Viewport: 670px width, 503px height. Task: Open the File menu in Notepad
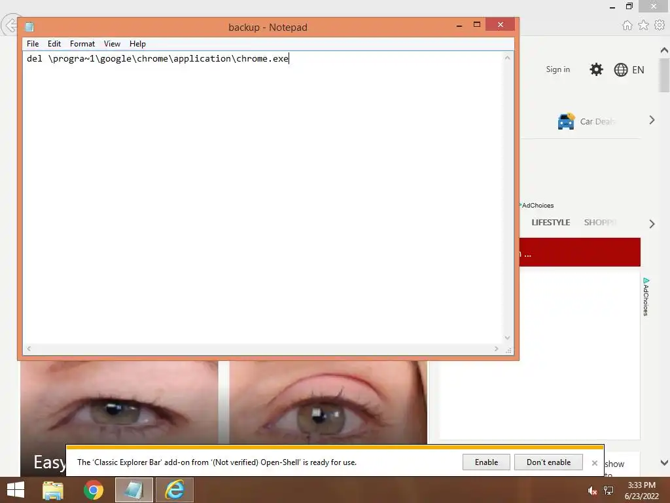(33, 44)
